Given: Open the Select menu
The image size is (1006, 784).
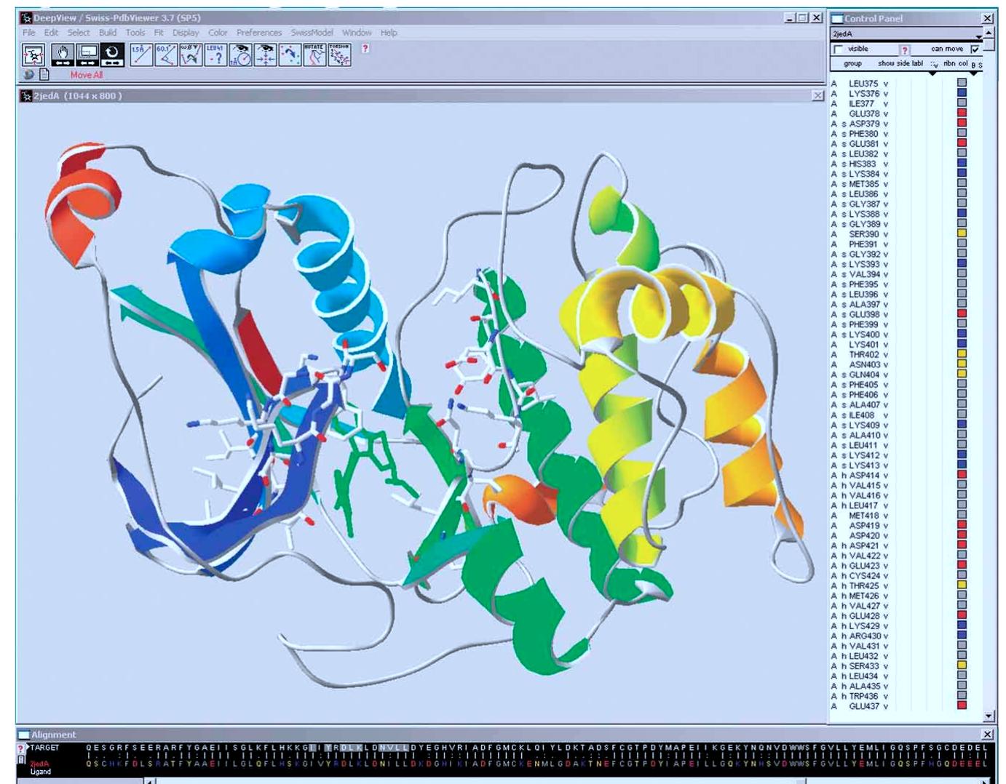Looking at the screenshot, I should [79, 33].
